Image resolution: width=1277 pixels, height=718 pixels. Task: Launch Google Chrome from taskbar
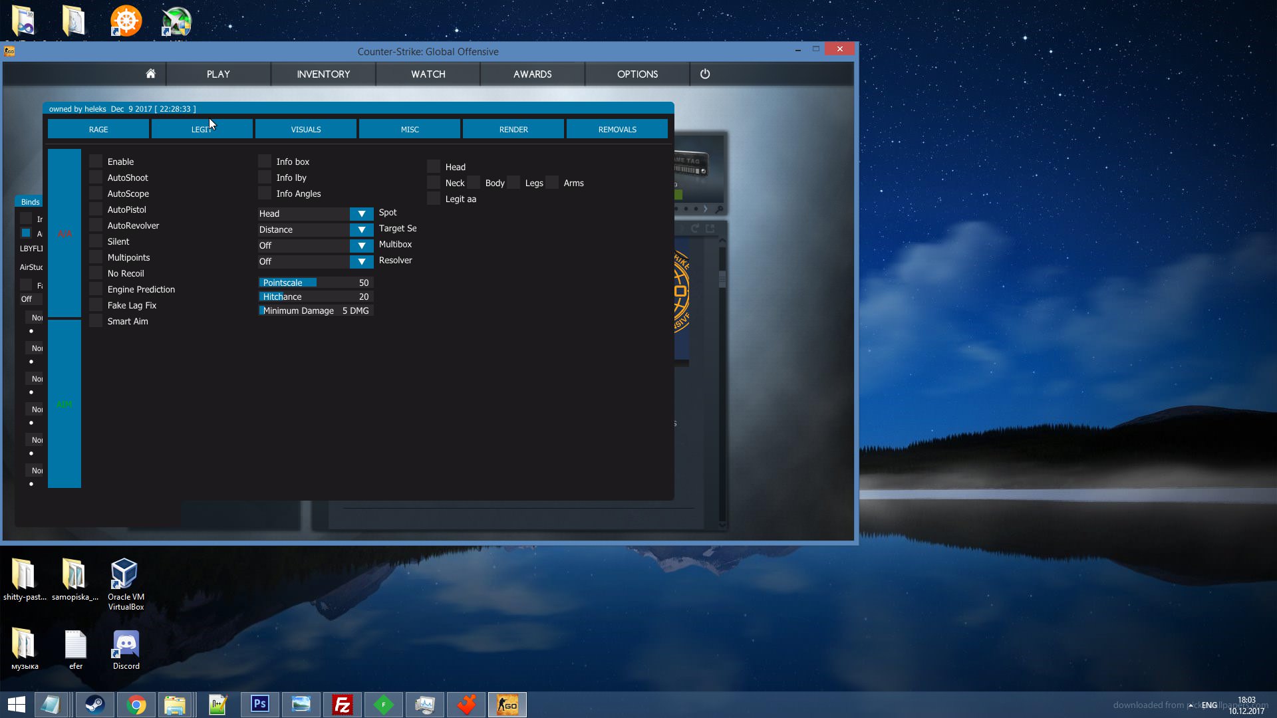(x=136, y=705)
